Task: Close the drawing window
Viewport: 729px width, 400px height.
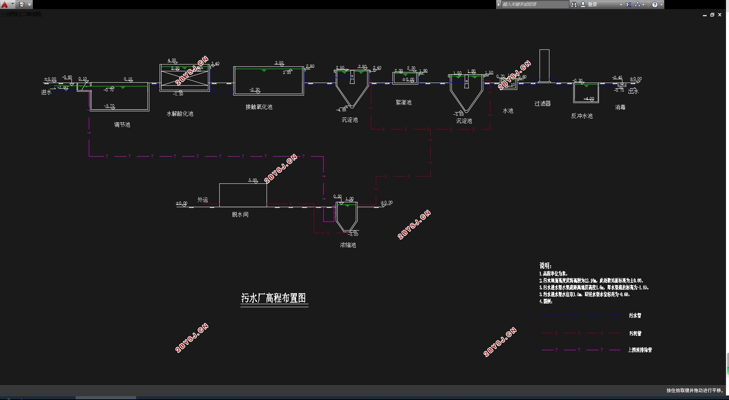Action: pyautogui.click(x=720, y=15)
